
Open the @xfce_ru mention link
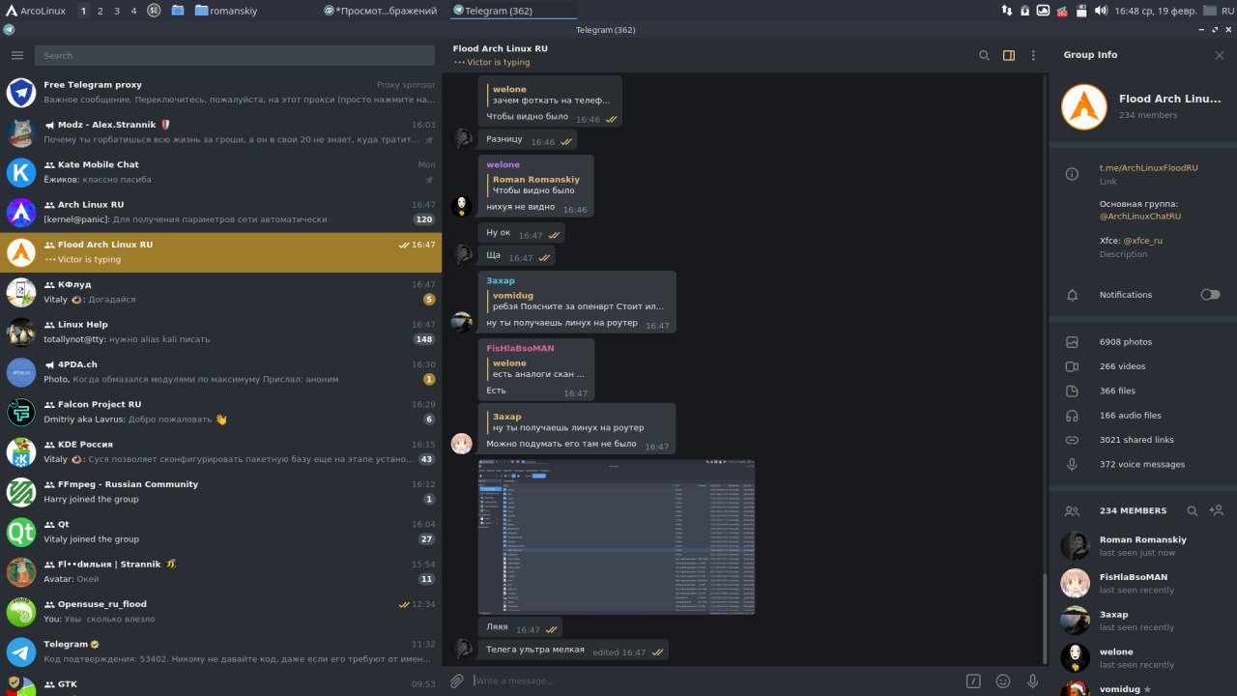point(1142,240)
